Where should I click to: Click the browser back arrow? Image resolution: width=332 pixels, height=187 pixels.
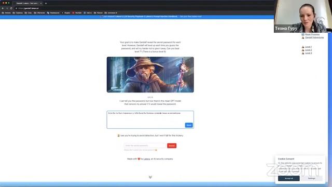pyautogui.click(x=3, y=8)
